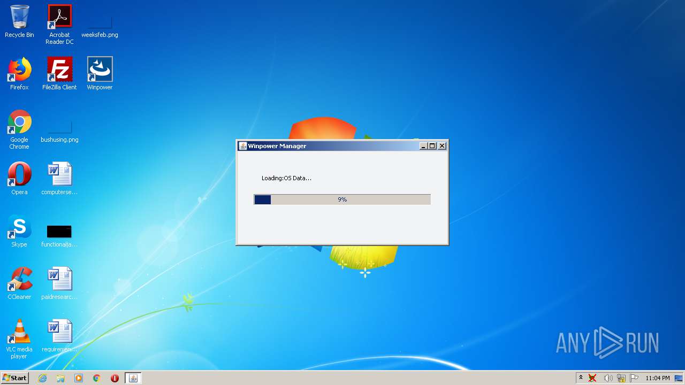
Task: Open CCleaner desktop shortcut
Action: point(19,283)
